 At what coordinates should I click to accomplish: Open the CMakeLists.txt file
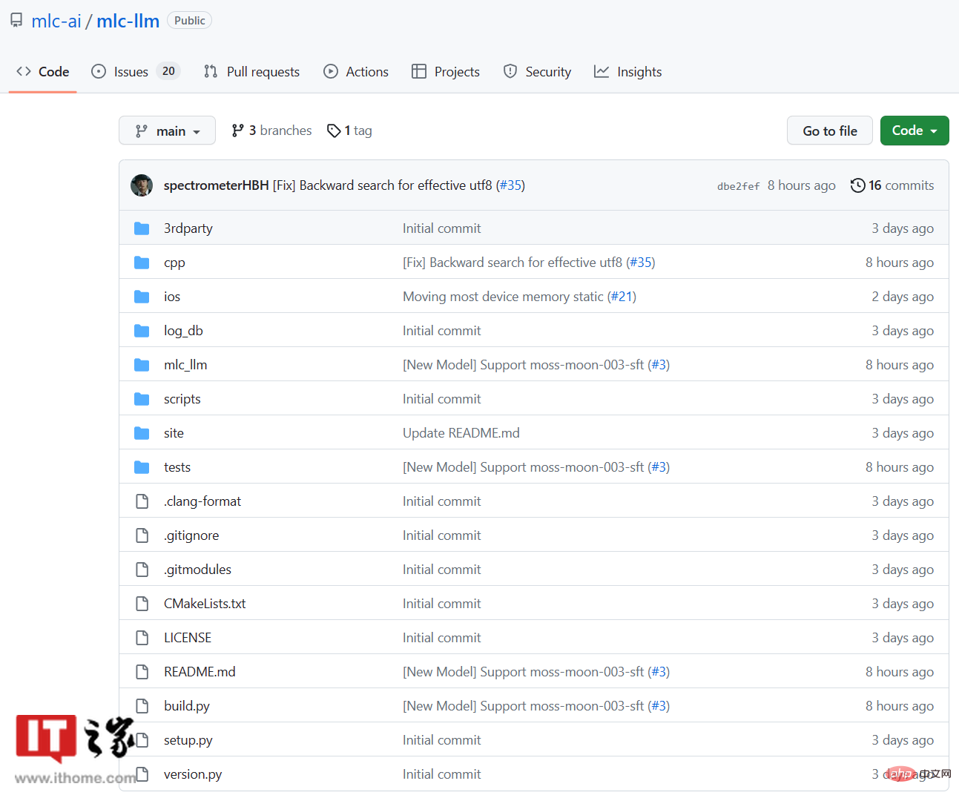(x=205, y=604)
